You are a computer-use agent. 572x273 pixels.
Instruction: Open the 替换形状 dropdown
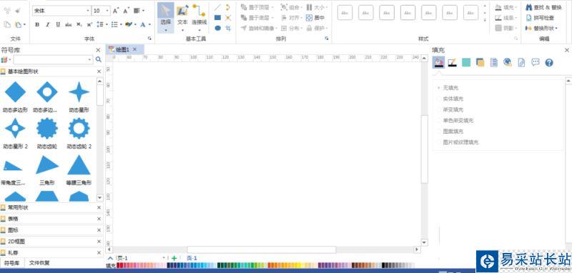click(x=541, y=28)
